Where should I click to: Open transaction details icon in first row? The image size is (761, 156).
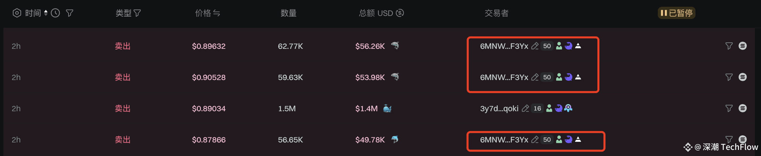743,46
